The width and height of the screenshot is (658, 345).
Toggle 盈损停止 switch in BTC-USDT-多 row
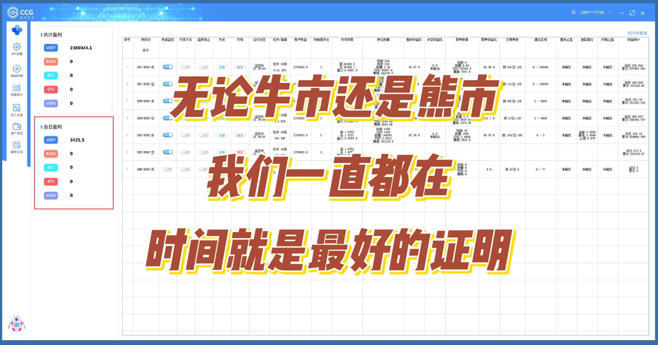coord(204,67)
